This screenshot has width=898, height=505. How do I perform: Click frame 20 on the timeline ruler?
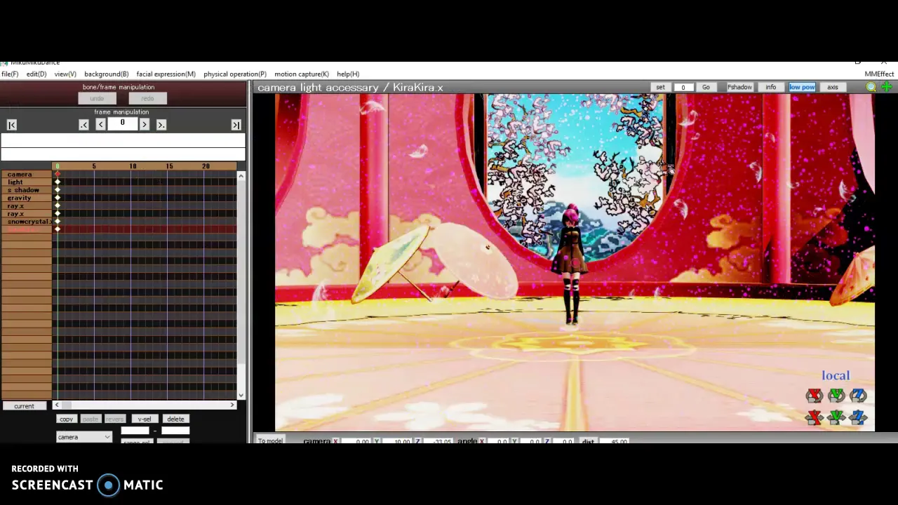click(x=206, y=166)
